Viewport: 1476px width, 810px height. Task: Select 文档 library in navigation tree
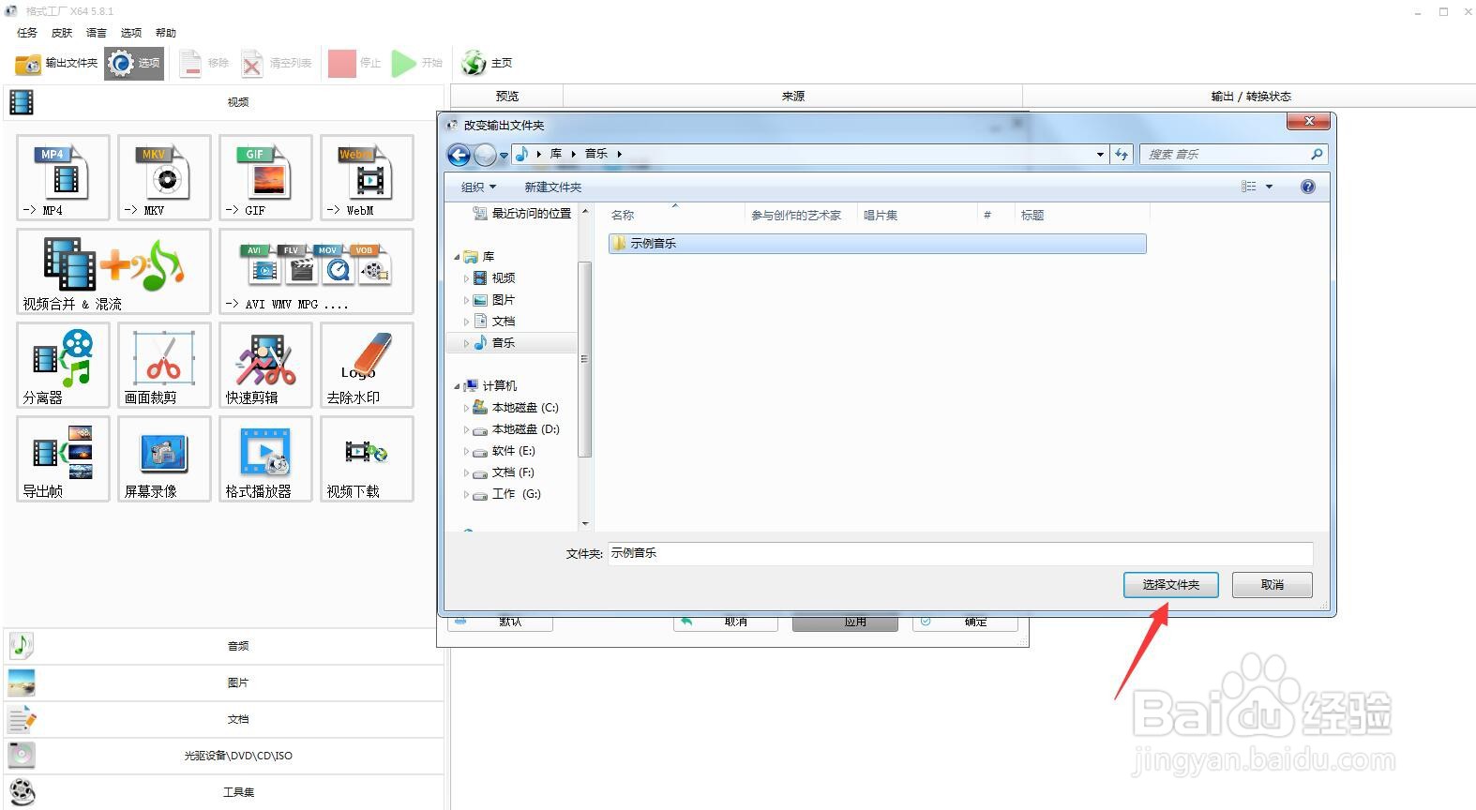[x=494, y=322]
